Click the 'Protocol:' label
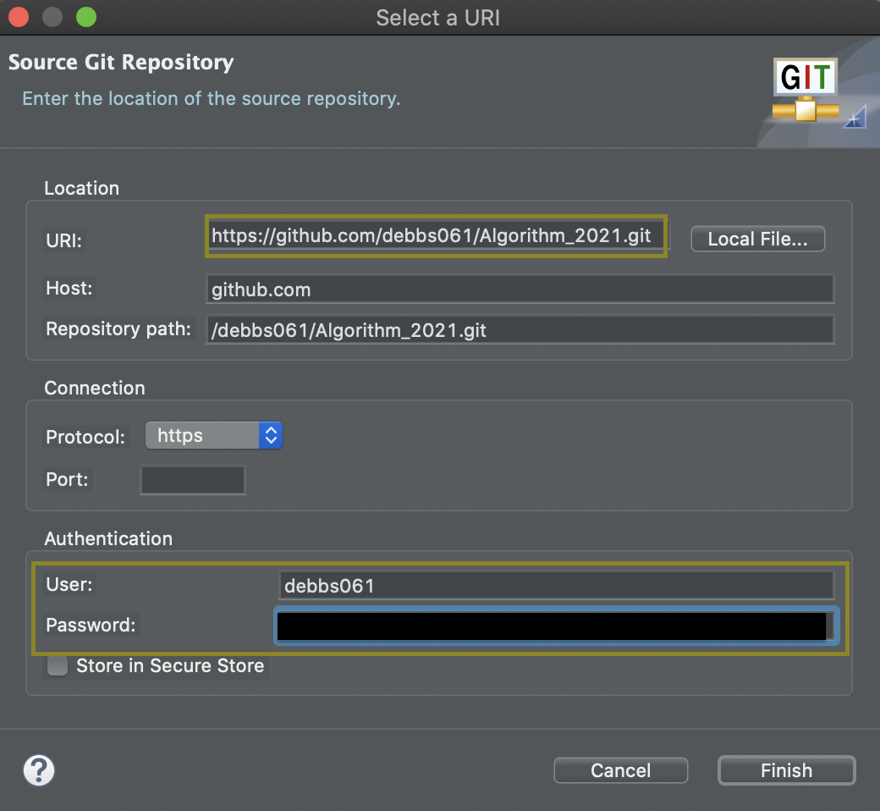Screen dimensions: 880x811 pyautogui.click(x=85, y=437)
